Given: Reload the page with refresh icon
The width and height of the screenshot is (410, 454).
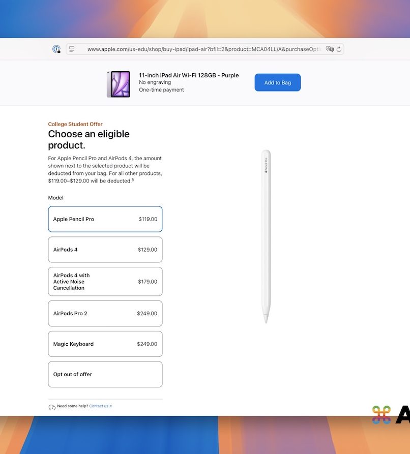Looking at the screenshot, I should 339,49.
